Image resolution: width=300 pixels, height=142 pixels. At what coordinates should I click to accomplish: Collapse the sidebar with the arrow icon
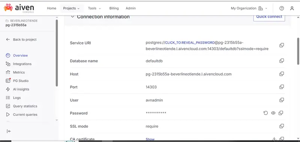pyautogui.click(x=9, y=131)
